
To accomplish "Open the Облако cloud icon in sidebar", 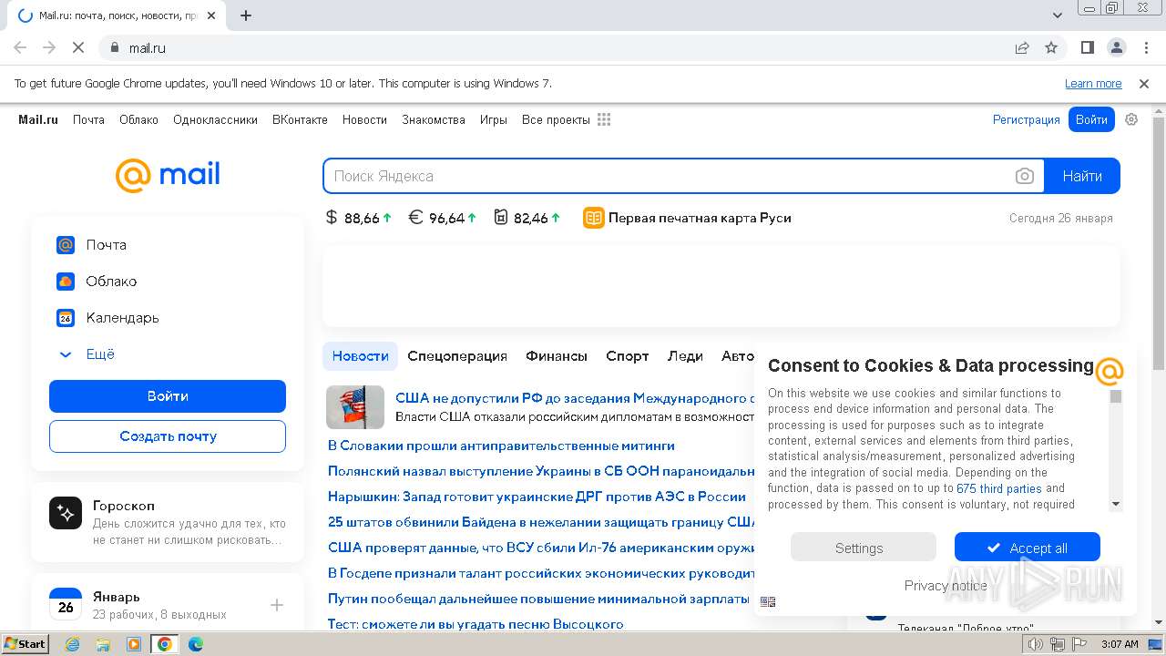I will click(x=66, y=282).
